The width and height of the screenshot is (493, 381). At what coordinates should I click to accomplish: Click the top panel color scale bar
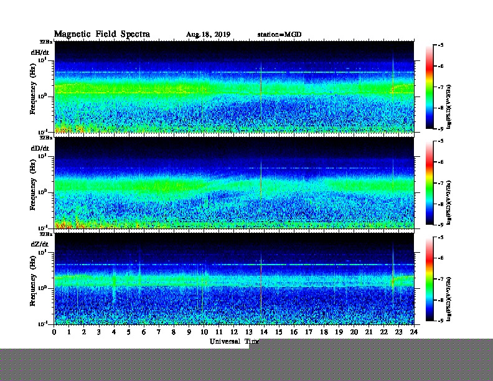pyautogui.click(x=430, y=87)
